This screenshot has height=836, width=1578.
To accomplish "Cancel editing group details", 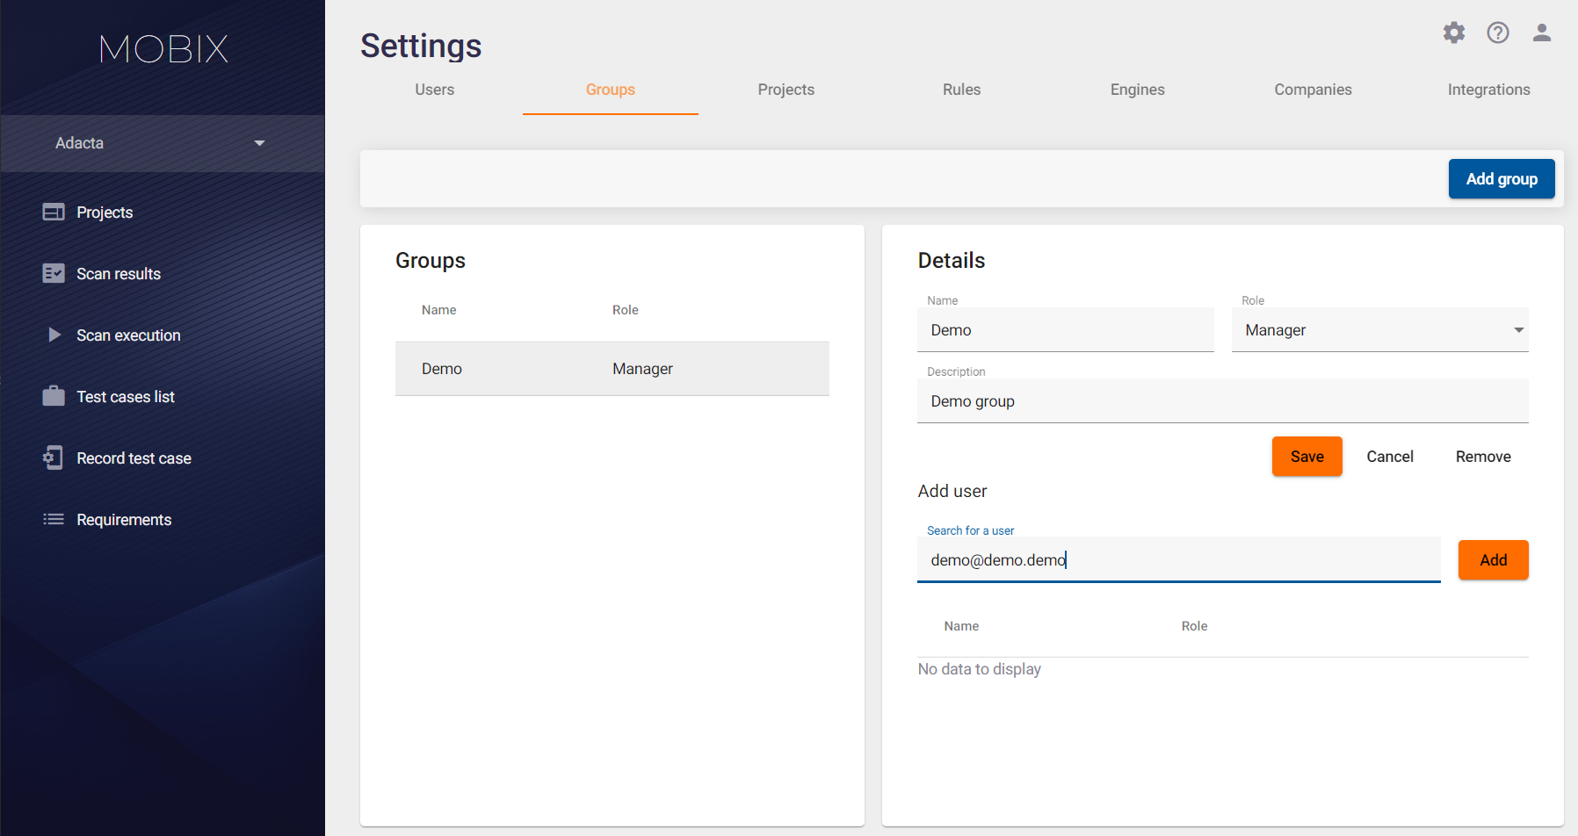I will click(1390, 456).
